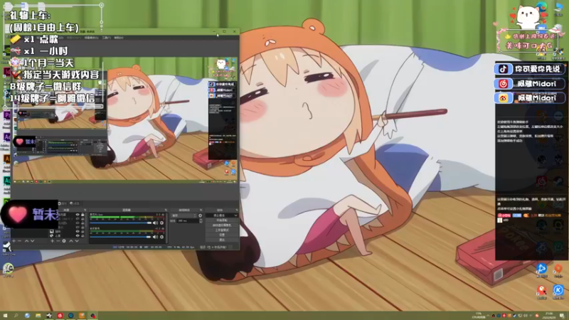Viewport: 569px width, 320px height.
Task: Pop out the Scene Transitions dock panel
Action: 201,210
